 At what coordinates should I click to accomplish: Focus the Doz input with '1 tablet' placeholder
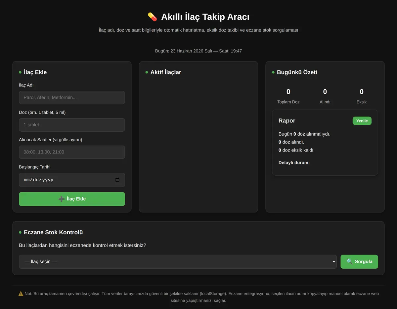(72, 125)
